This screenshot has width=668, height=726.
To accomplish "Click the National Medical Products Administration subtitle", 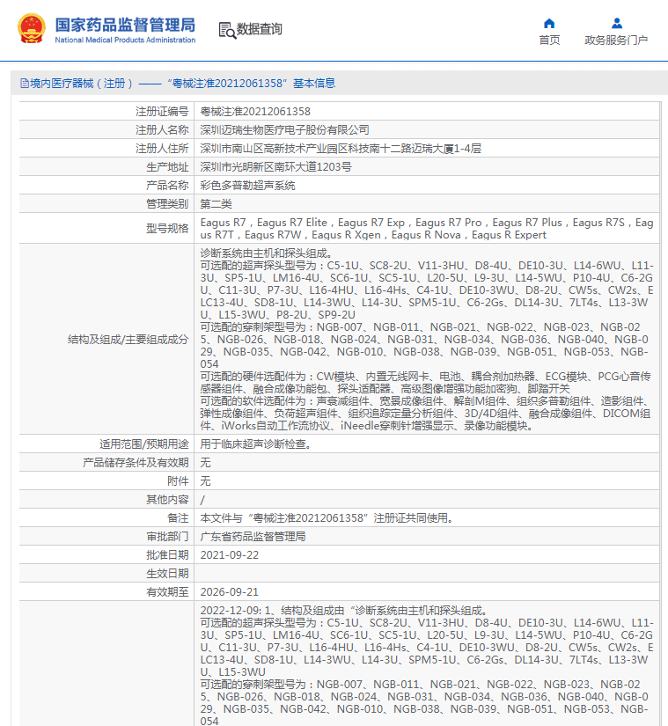I will pyautogui.click(x=125, y=40).
